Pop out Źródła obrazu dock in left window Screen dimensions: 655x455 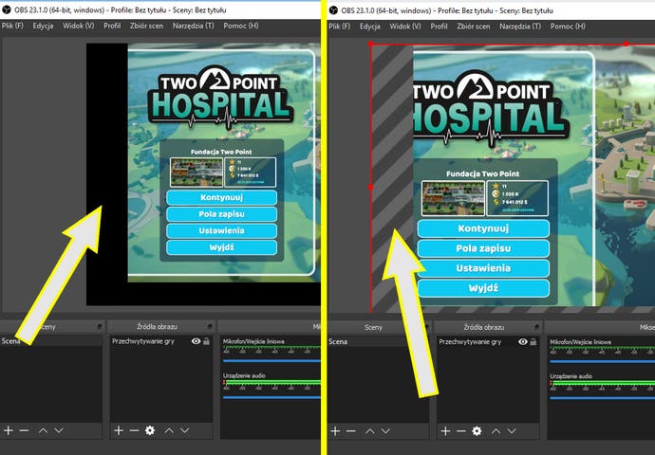coord(210,326)
